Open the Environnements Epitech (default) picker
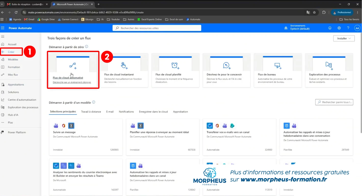 [x=297, y=28]
